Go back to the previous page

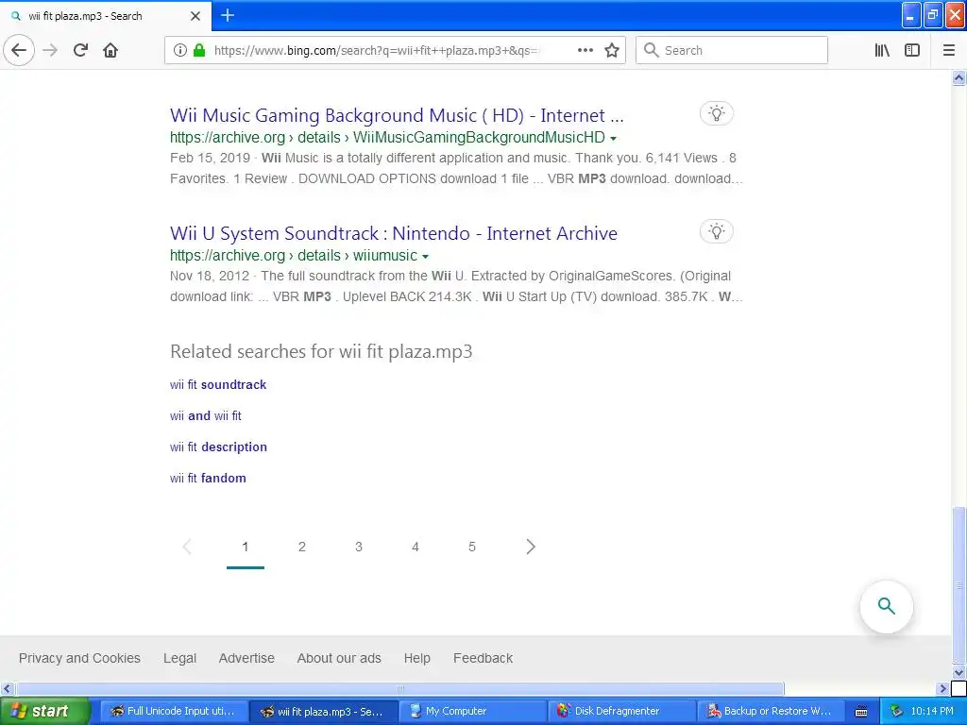[19, 50]
